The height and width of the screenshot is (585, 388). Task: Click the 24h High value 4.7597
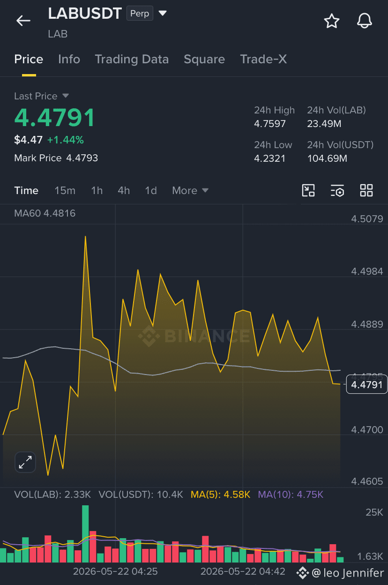(270, 124)
